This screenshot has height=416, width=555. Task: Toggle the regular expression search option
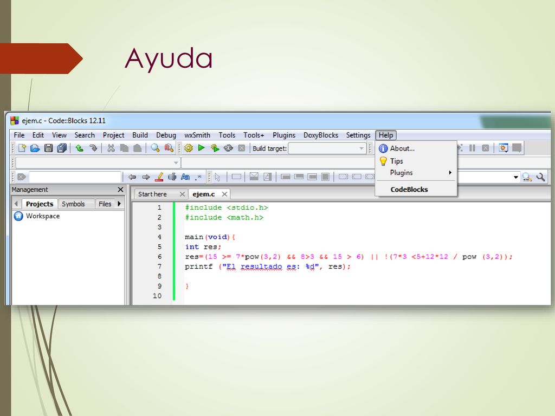coord(198,177)
